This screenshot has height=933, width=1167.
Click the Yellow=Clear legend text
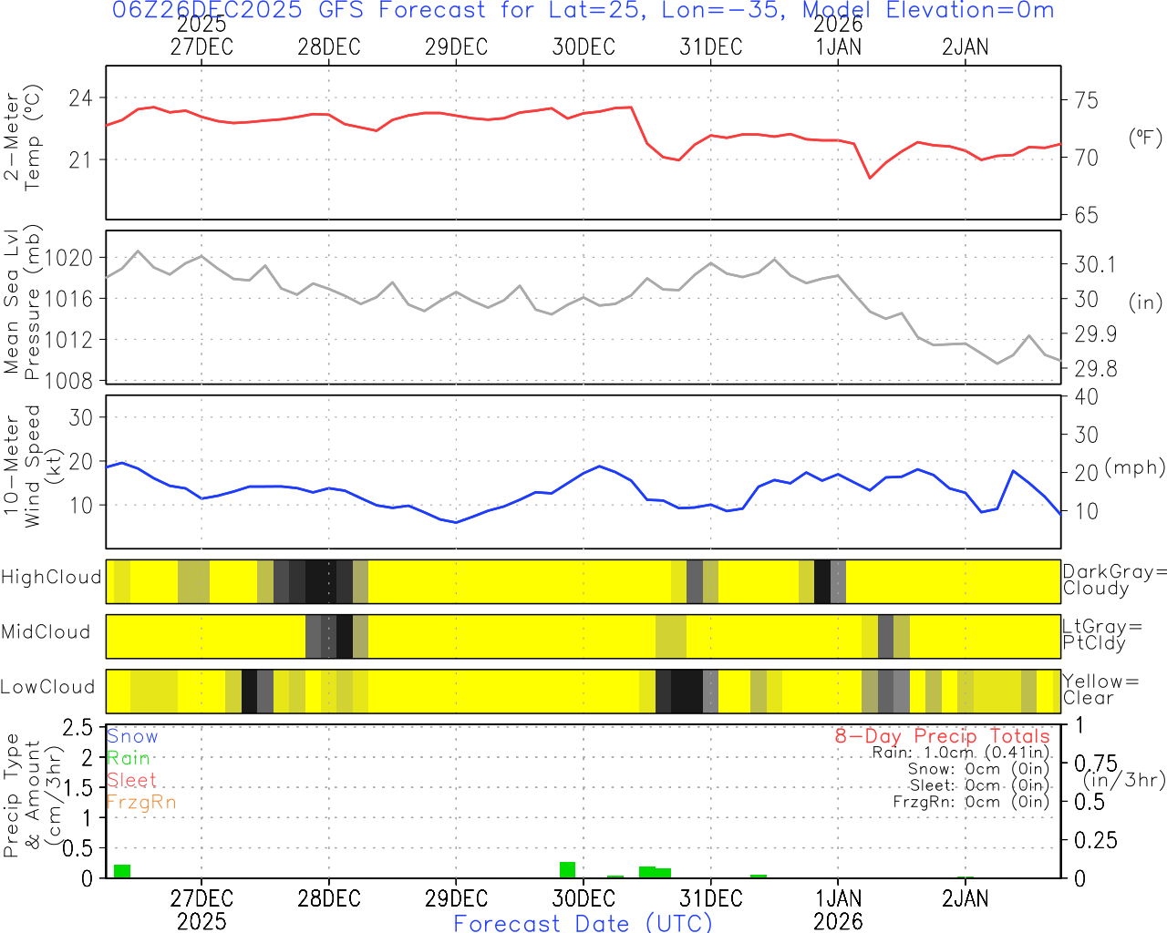pos(1098,690)
